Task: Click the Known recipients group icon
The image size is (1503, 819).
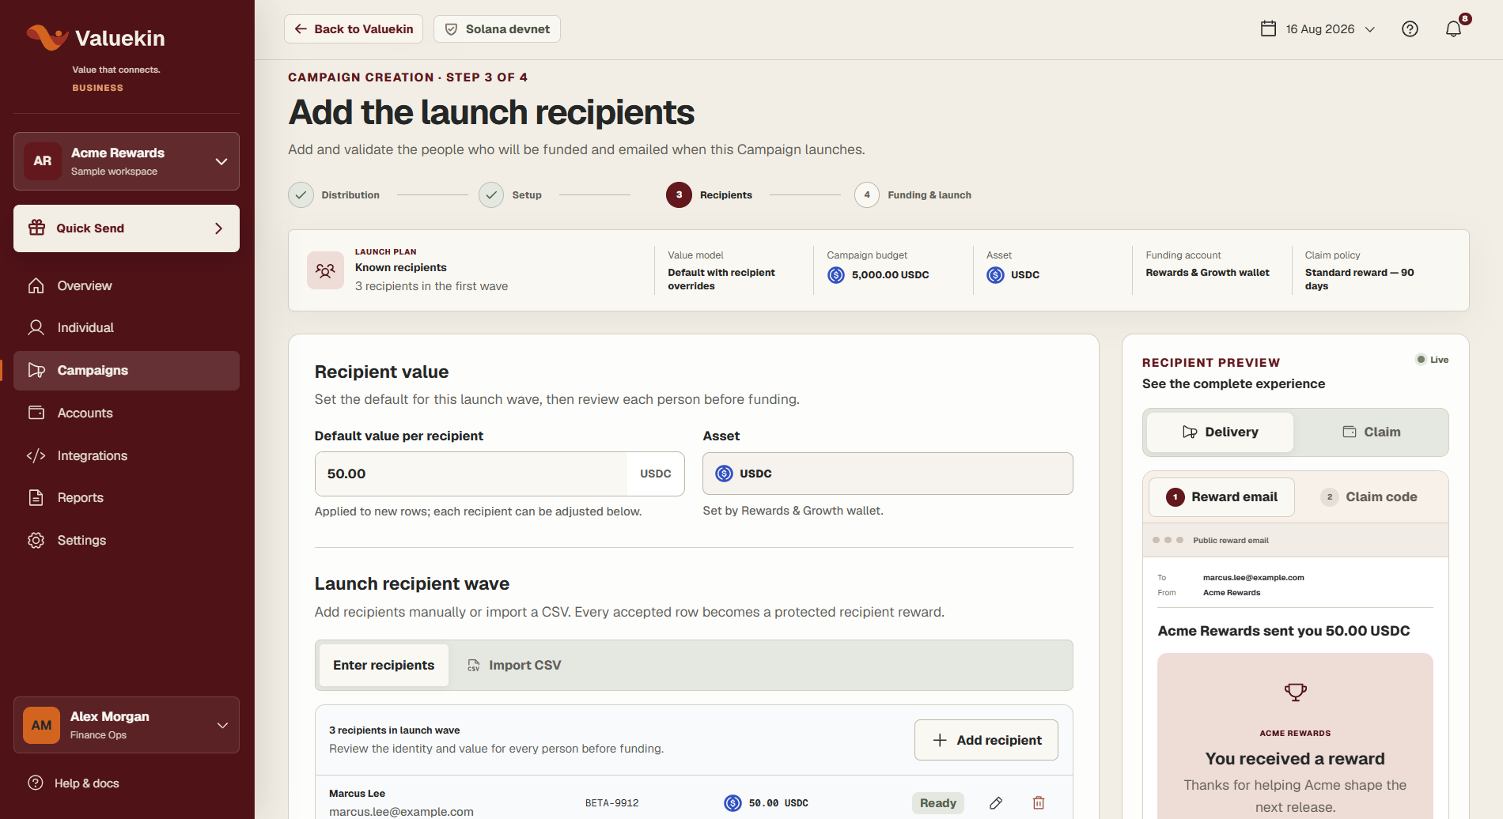Action: (325, 270)
